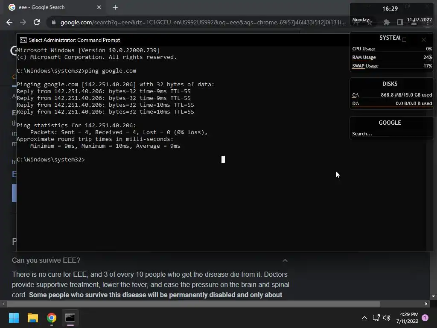Click the CPU Usage row

click(392, 49)
